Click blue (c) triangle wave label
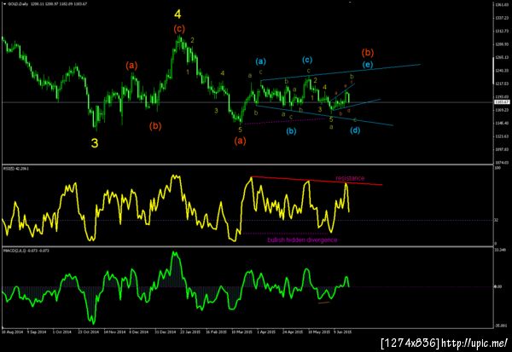 307,60
